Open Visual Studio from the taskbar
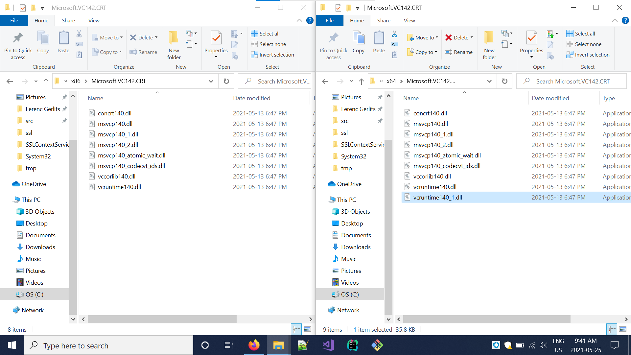The height and width of the screenshot is (355, 631). tap(328, 345)
